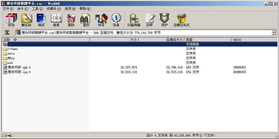Click the parent directory ".." folder icon
This screenshot has width=279, height=139.
pyautogui.click(x=5, y=44)
